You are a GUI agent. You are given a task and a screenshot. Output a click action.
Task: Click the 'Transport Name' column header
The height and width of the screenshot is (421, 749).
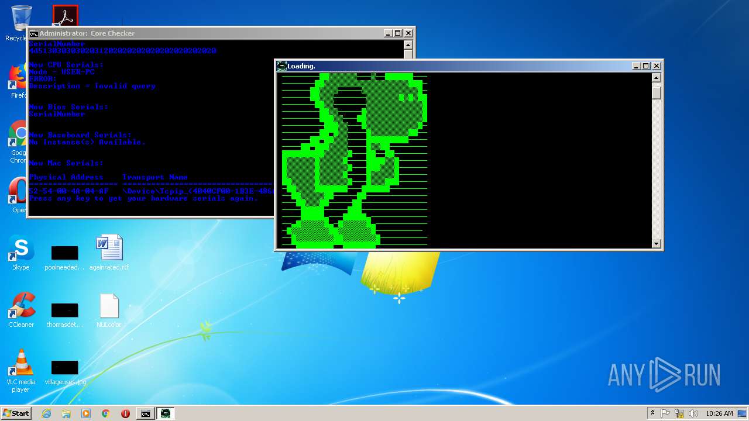click(155, 177)
